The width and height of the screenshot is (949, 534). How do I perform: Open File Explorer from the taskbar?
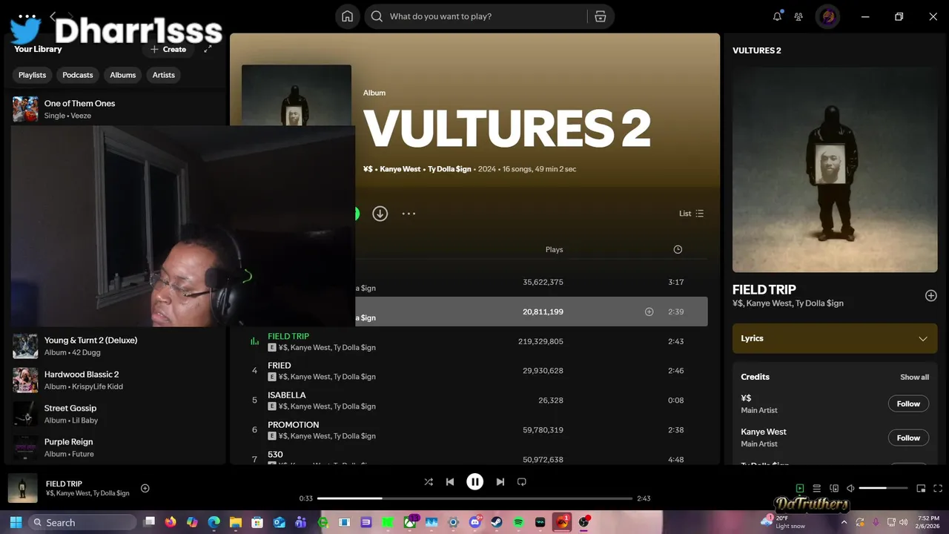(x=236, y=522)
